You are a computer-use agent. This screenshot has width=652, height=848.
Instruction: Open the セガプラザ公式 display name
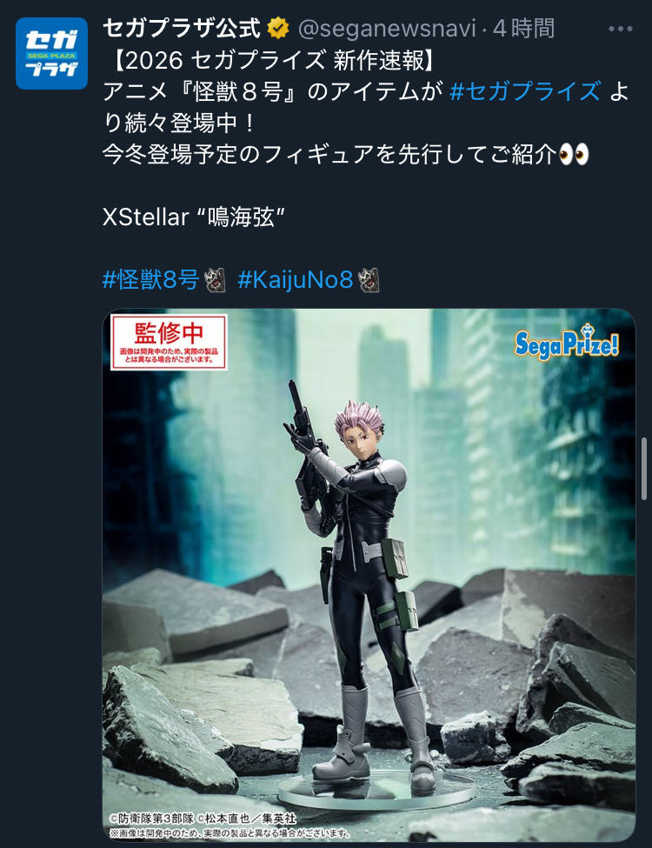(x=182, y=28)
